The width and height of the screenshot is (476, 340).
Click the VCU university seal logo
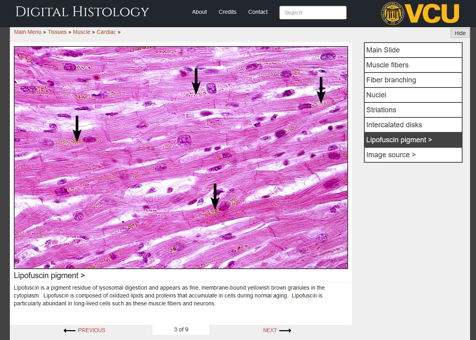coord(392,13)
